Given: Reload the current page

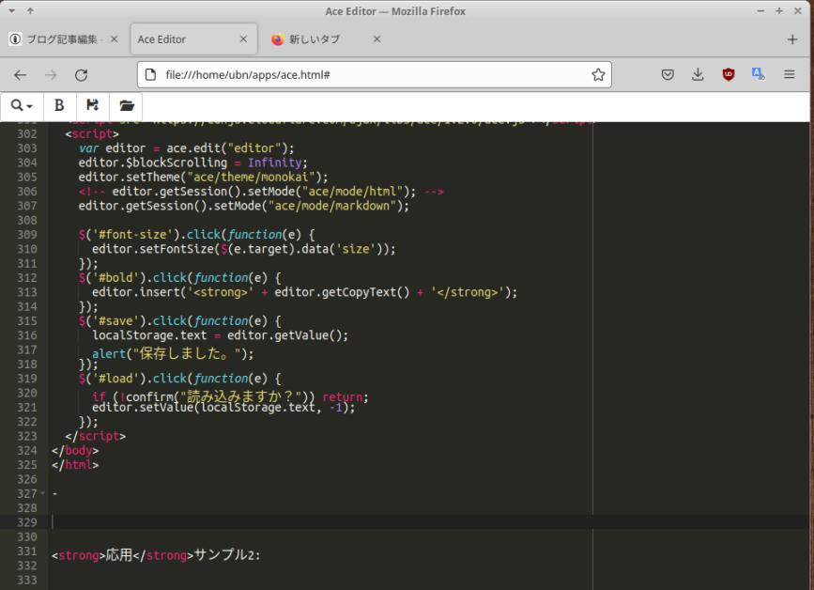Looking at the screenshot, I should (x=81, y=75).
